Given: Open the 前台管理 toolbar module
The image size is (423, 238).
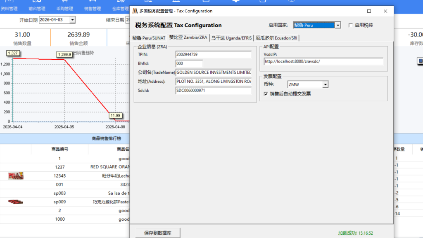Looking at the screenshot, I should 37,6.
